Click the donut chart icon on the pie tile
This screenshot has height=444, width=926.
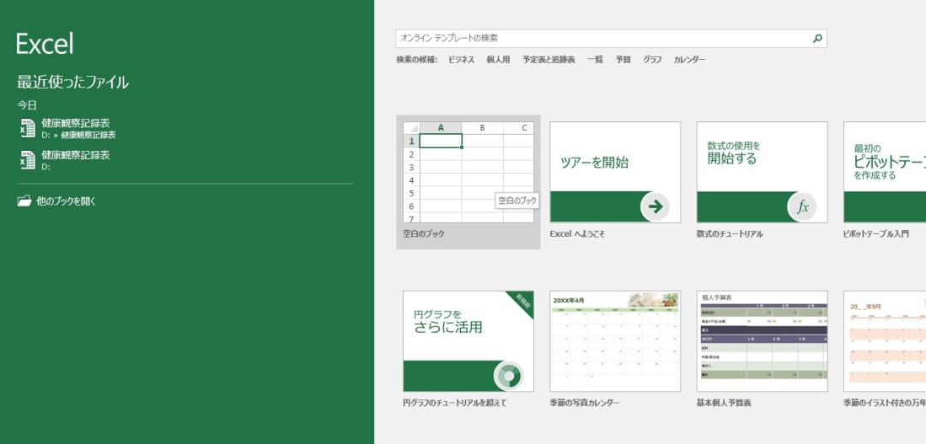(x=508, y=376)
